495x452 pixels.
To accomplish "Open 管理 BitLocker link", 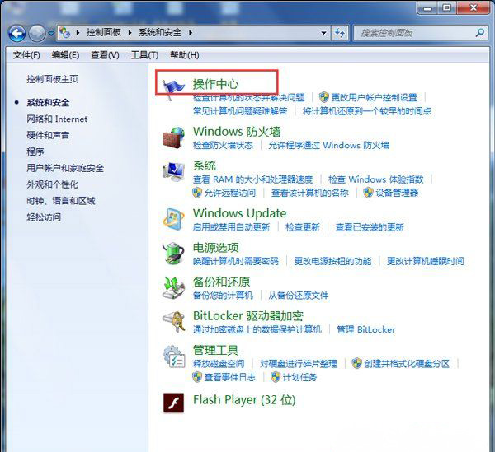I will pos(366,329).
